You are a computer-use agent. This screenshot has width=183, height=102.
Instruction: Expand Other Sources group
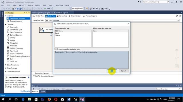tap(6, 68)
